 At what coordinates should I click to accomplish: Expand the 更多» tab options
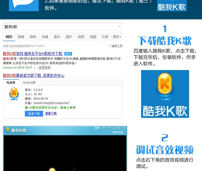point(117,37)
